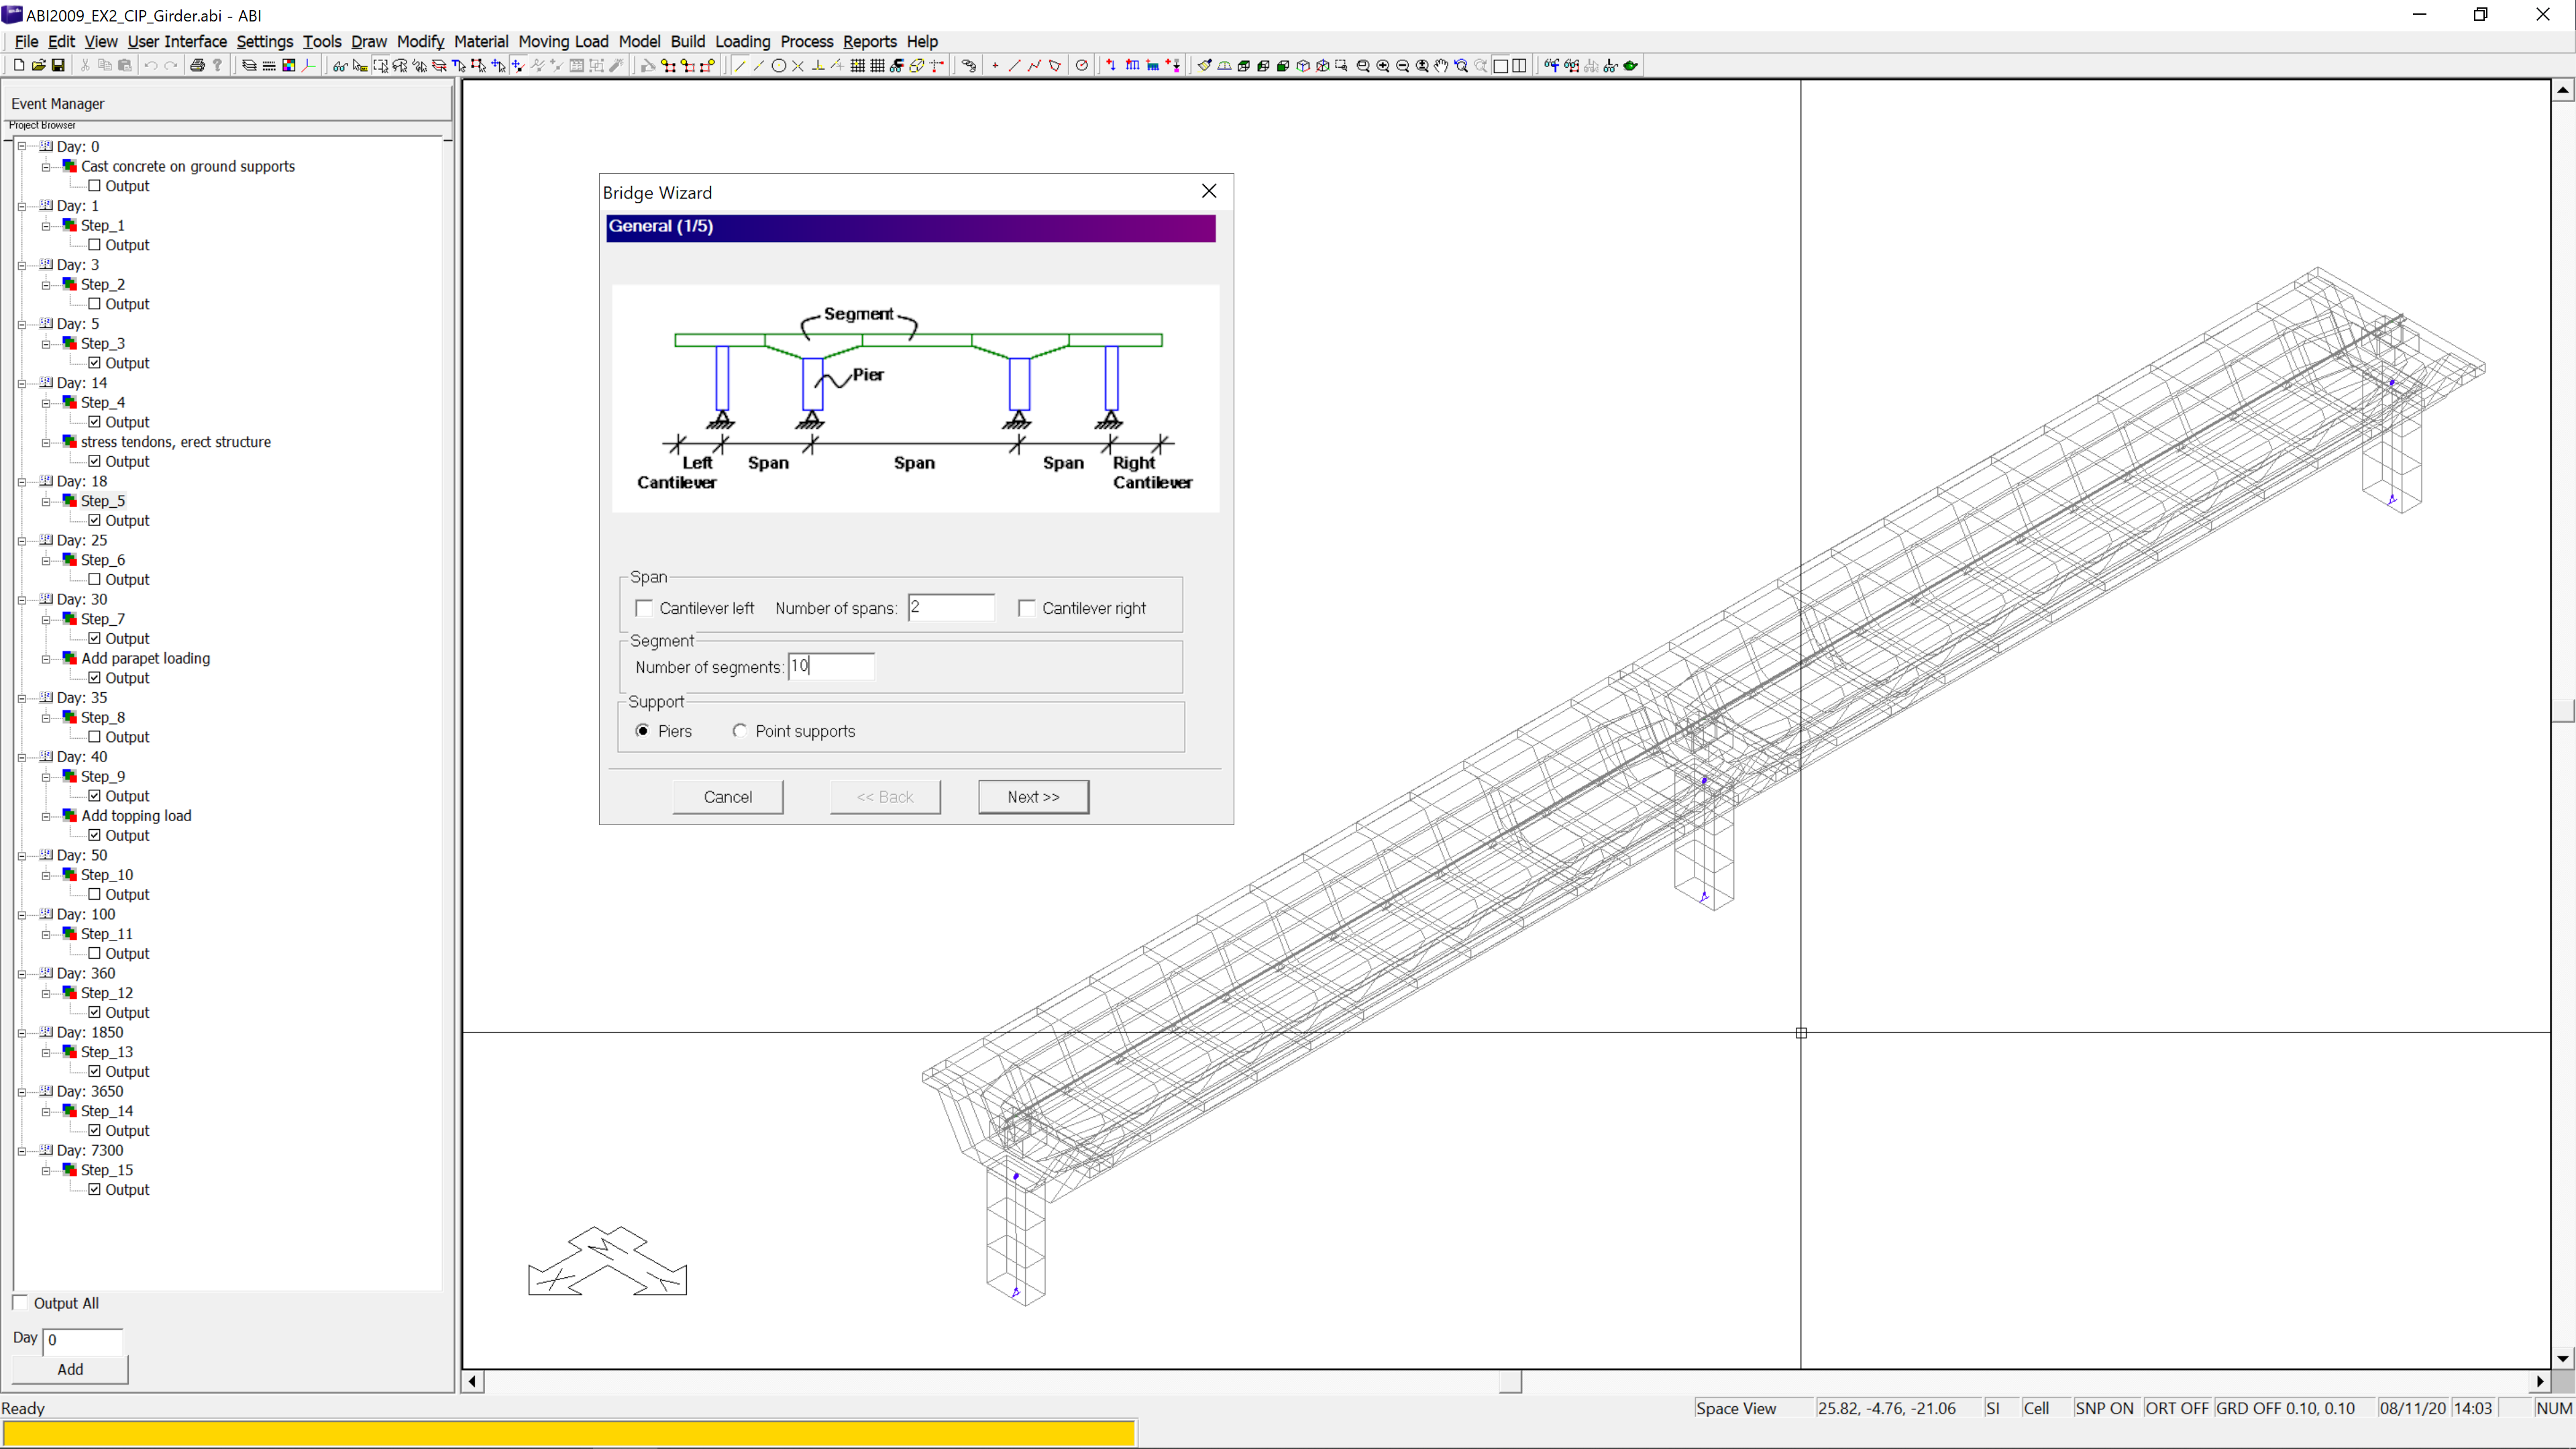Image resolution: width=2576 pixels, height=1449 pixels.
Task: Select the Pan hand tool
Action: [1441, 66]
